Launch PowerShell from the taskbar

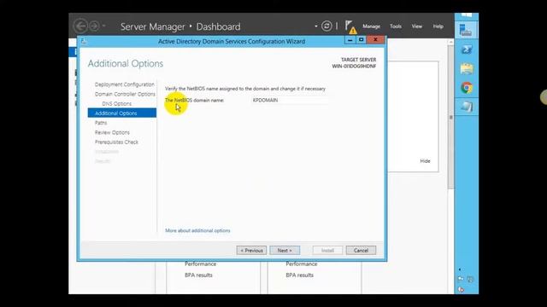click(x=467, y=49)
